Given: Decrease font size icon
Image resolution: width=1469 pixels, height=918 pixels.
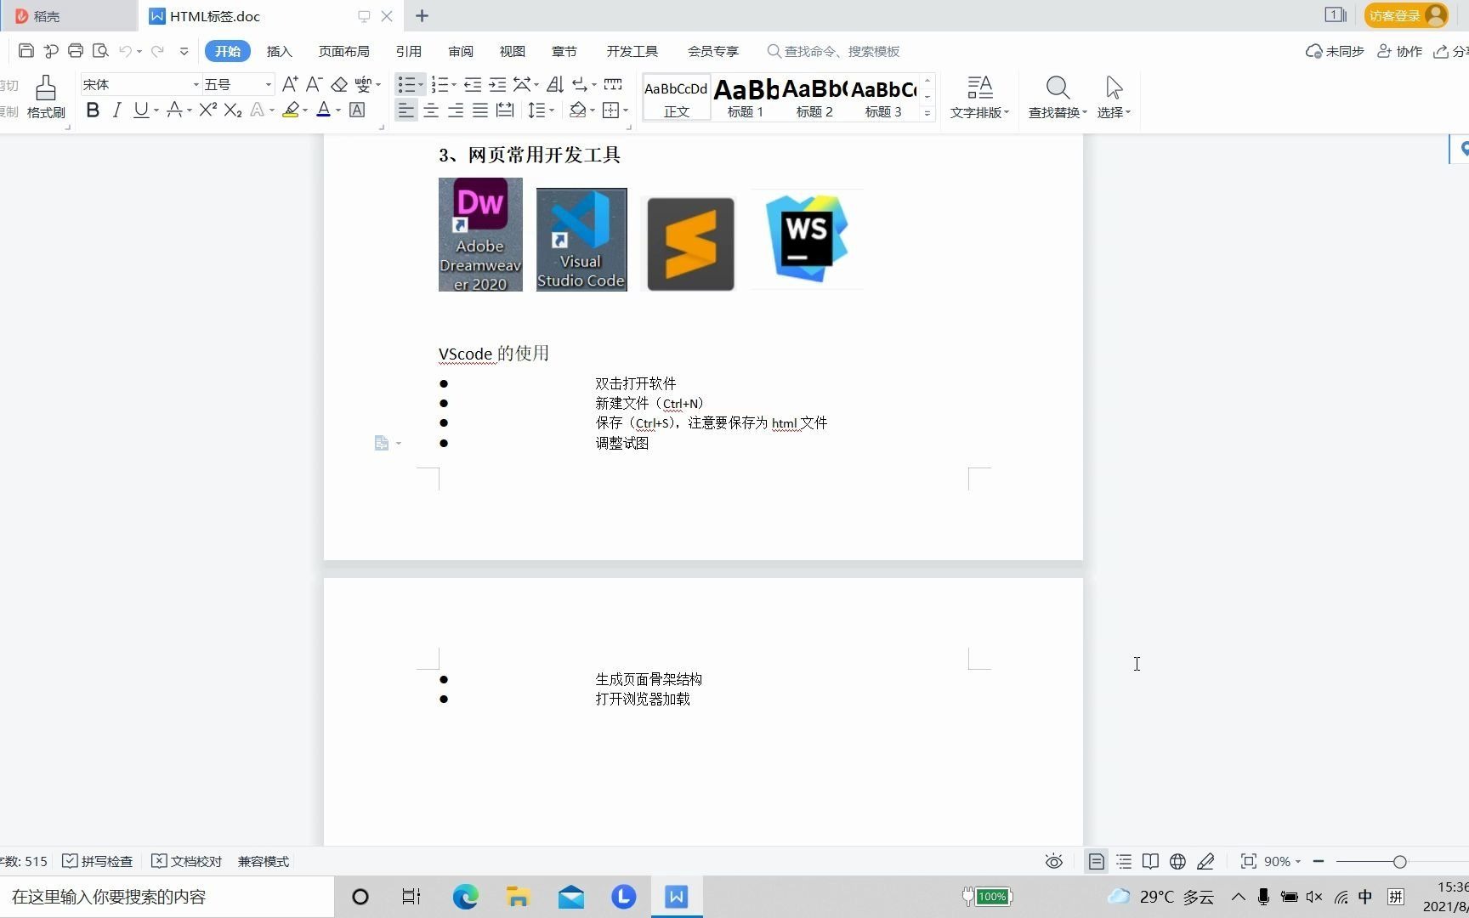Looking at the screenshot, I should (314, 84).
